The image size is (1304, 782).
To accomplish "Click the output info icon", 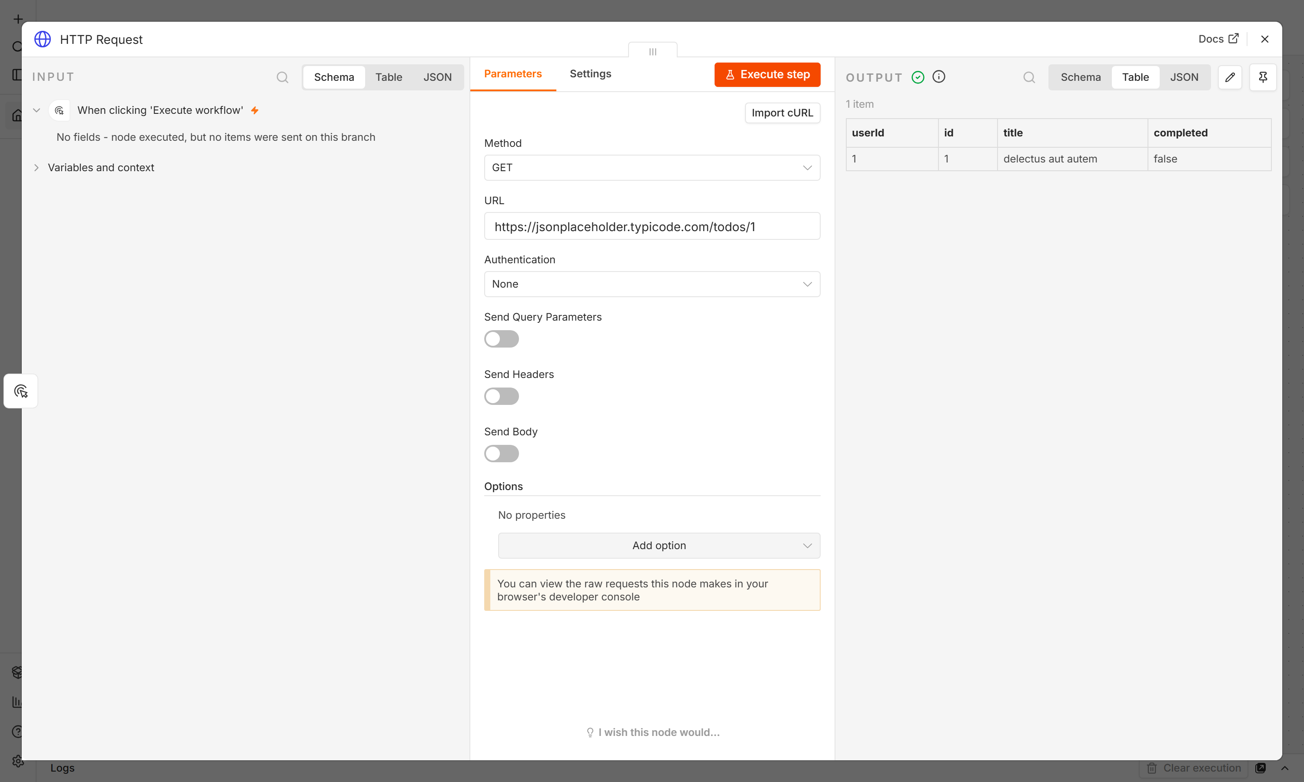I will tap(939, 77).
